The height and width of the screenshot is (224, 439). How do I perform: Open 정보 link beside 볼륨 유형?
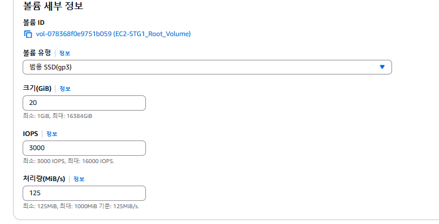coord(64,53)
